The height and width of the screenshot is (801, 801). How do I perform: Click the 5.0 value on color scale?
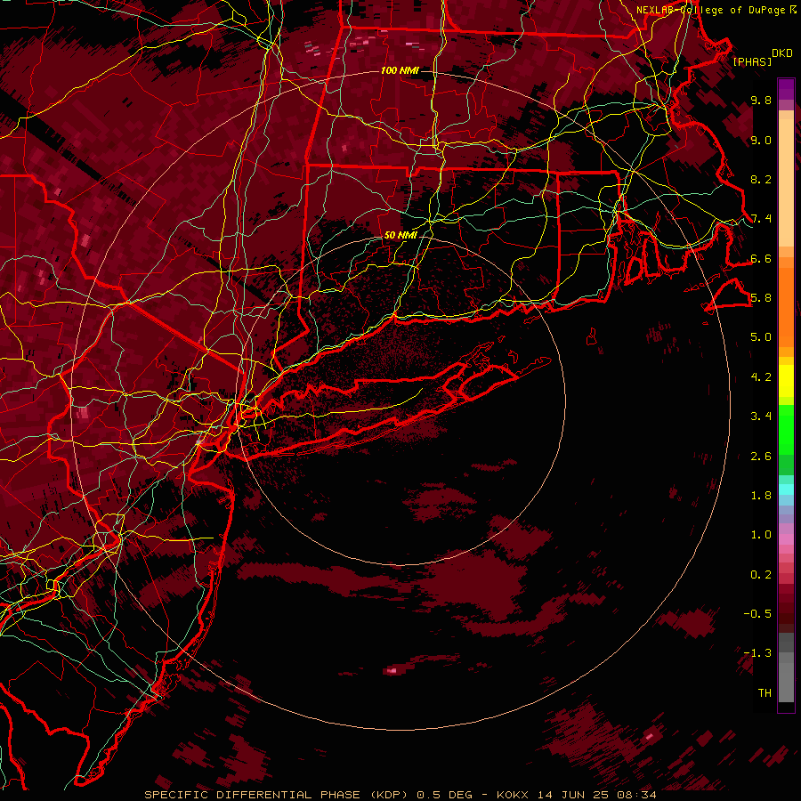[761, 337]
